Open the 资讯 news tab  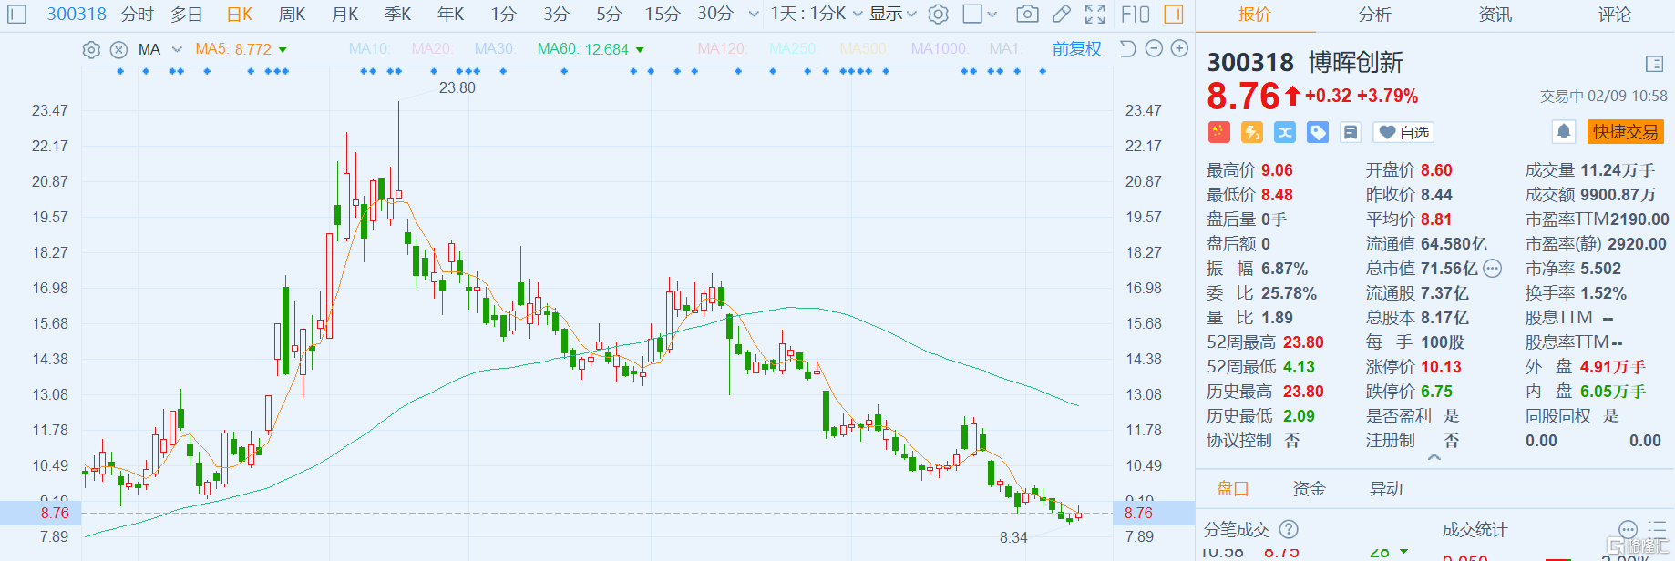click(1495, 15)
